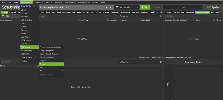Viewport: 223px width, 100px height.
Task: Switch to the Canonicals tab
Action: click(115, 12)
